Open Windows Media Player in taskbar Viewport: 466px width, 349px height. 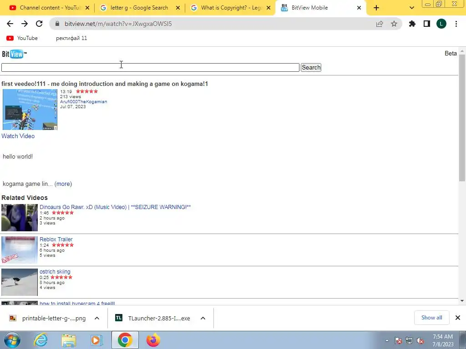pos(96,340)
